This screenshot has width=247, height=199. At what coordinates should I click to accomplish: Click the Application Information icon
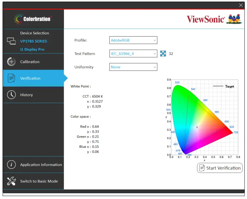[x=11, y=165]
